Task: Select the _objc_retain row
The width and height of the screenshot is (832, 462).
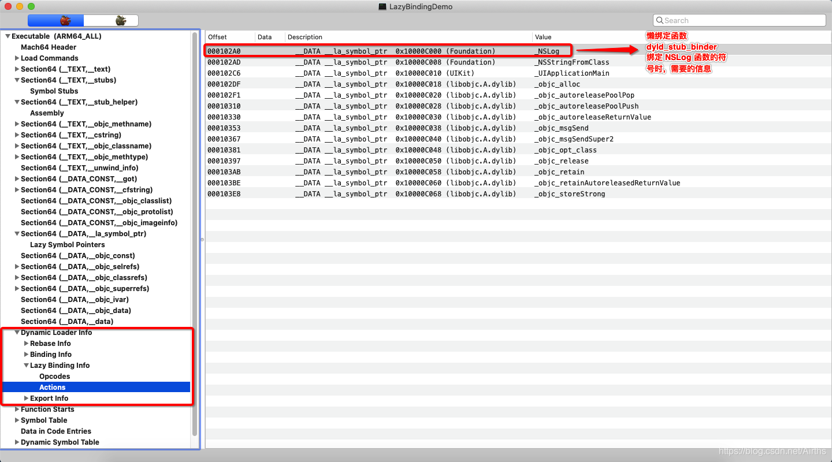Action: [x=518, y=172]
